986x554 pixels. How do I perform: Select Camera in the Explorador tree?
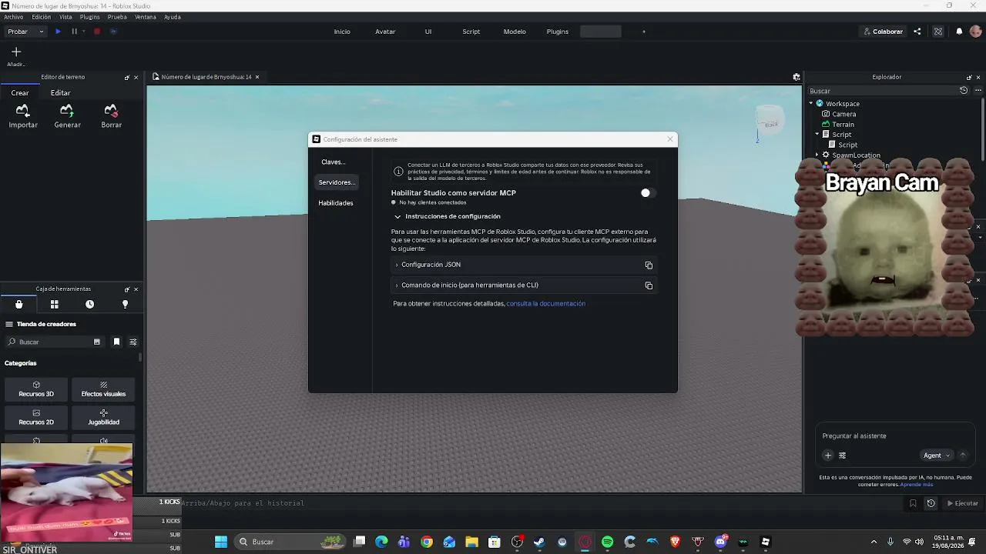(843, 114)
